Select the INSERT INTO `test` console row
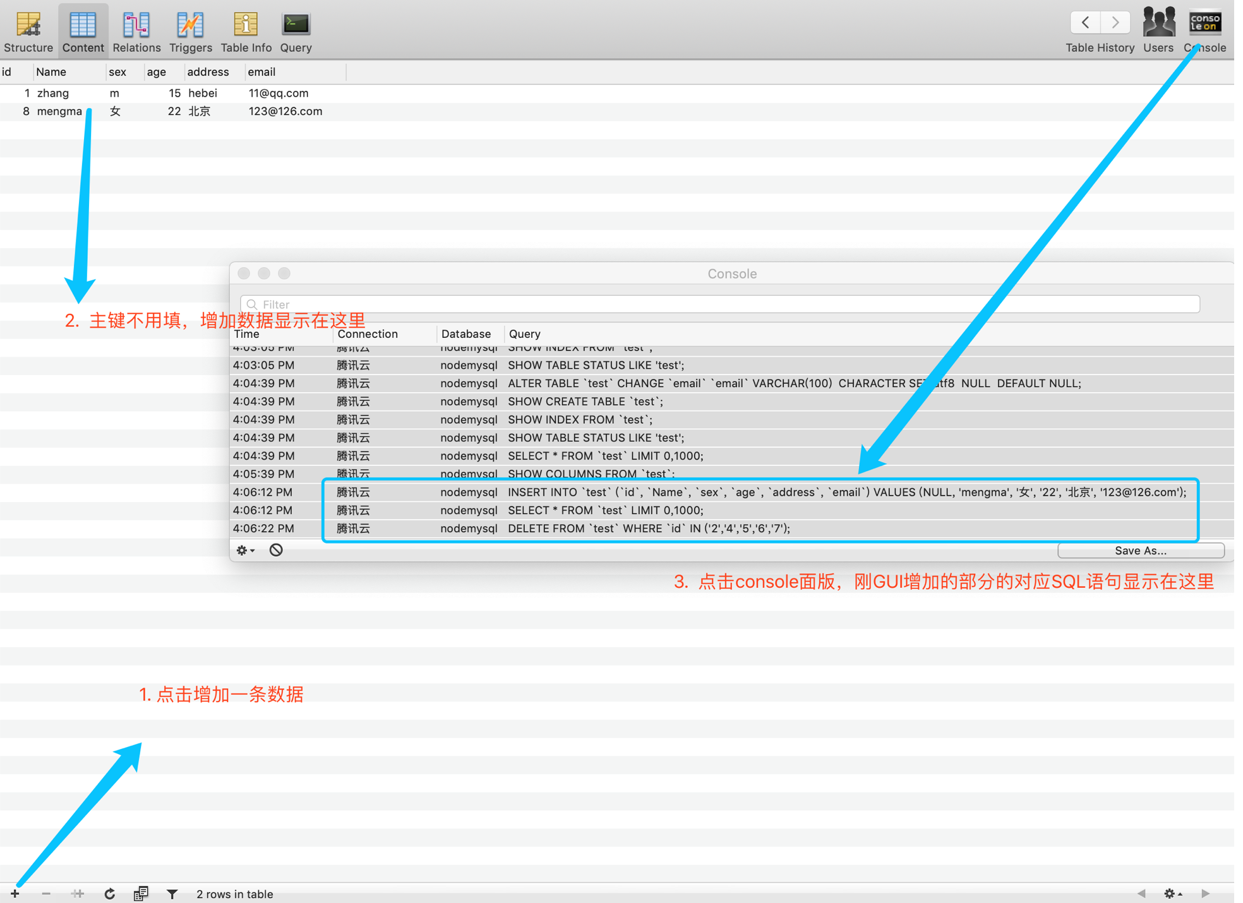 [x=732, y=492]
